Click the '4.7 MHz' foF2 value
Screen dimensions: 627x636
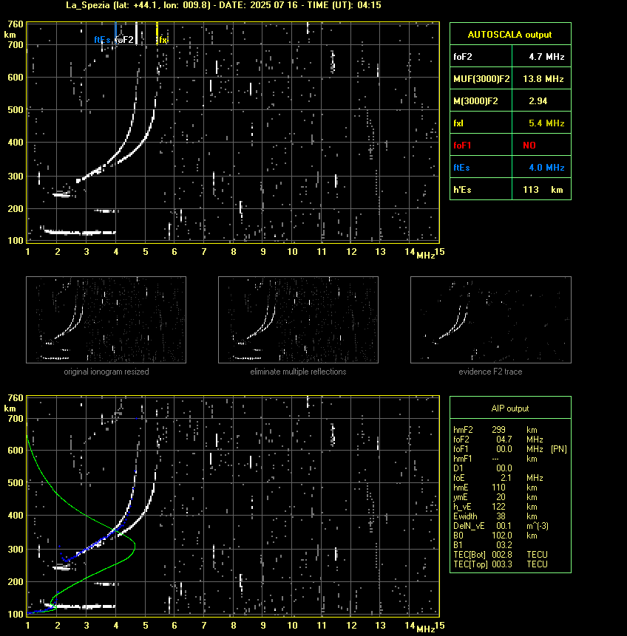point(546,57)
